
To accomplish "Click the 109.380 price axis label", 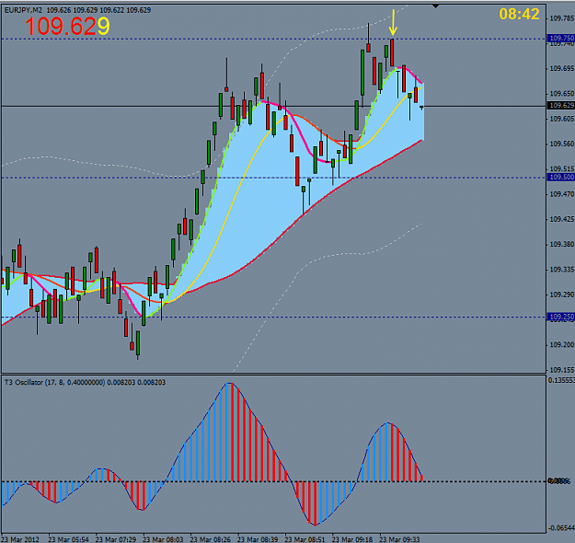I will tap(562, 245).
